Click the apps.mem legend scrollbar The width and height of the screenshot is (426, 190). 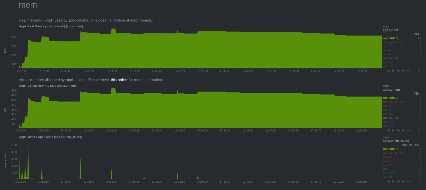420,46
